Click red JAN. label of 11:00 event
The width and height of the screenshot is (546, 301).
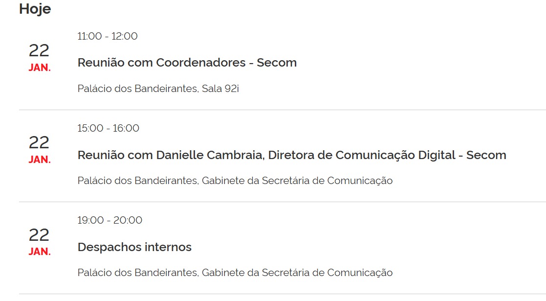click(x=40, y=68)
